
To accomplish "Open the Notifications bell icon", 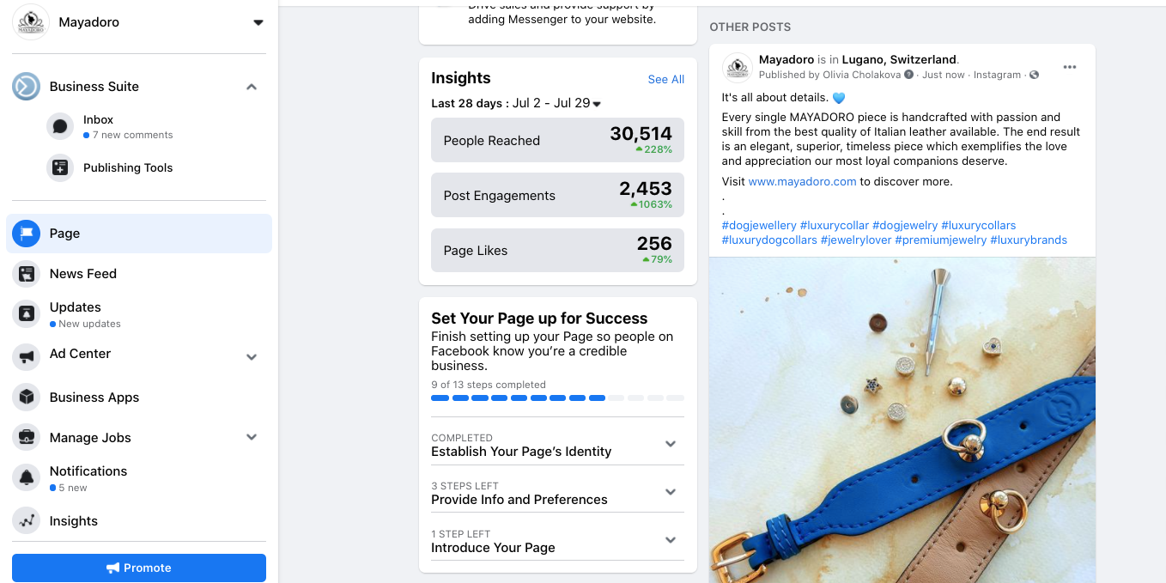I will [27, 478].
